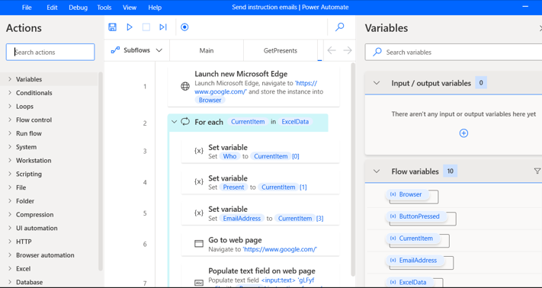
Task: Collapse the For each loop block
Action: click(x=175, y=122)
